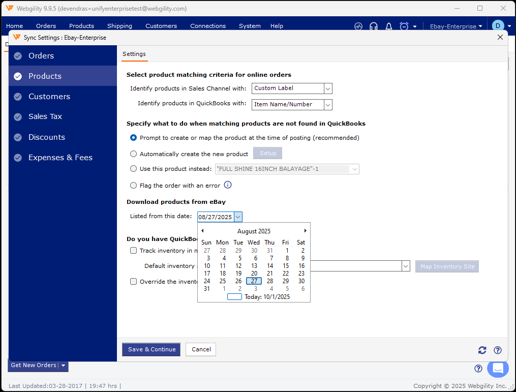Click the alarm clock scheduler icon
Image resolution: width=516 pixels, height=392 pixels.
[x=404, y=26]
